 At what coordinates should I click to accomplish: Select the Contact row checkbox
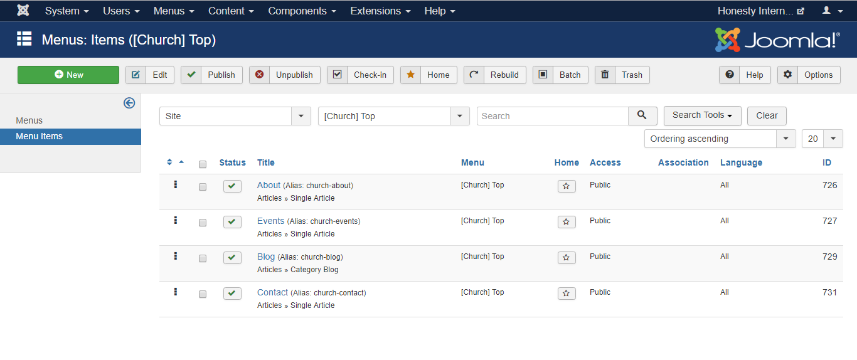[x=203, y=294]
